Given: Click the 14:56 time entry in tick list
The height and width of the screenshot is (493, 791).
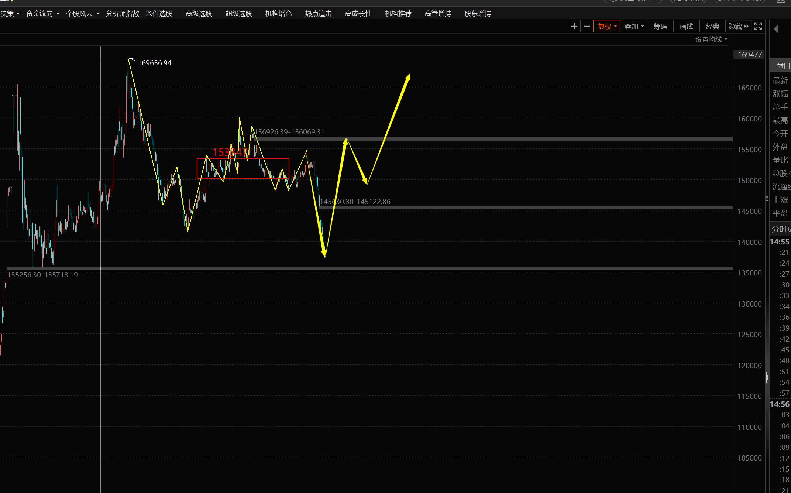Looking at the screenshot, I should click(x=780, y=404).
